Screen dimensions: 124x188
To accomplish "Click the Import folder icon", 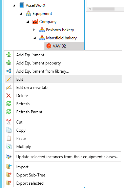I will (9, 167).
